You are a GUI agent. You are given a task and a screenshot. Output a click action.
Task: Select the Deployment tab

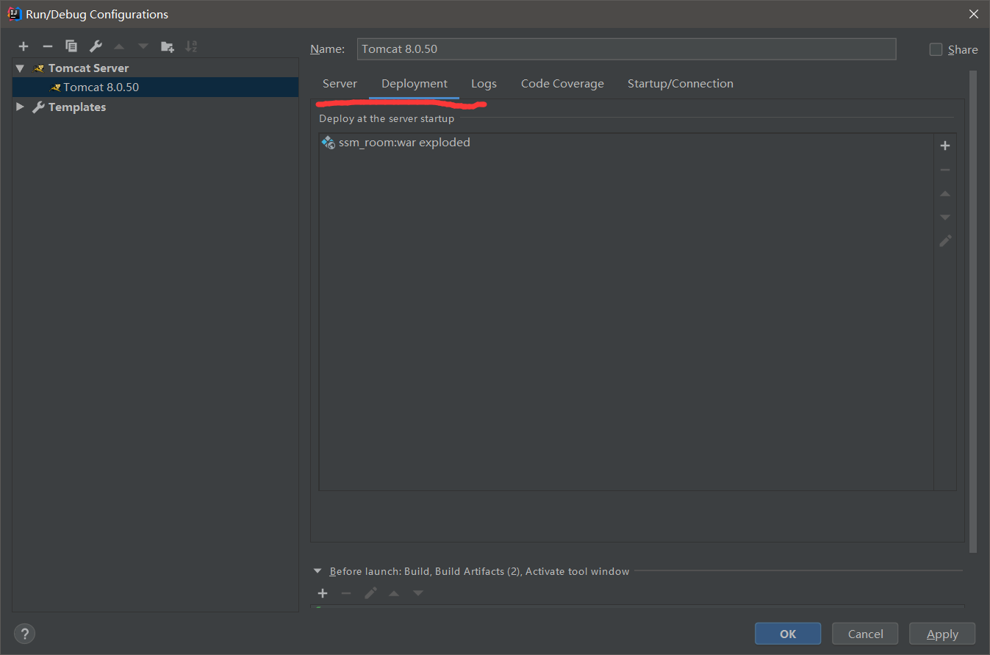pyautogui.click(x=415, y=84)
